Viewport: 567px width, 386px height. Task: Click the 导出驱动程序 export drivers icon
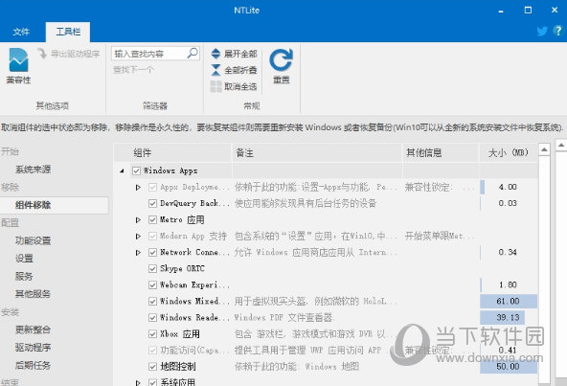point(42,54)
